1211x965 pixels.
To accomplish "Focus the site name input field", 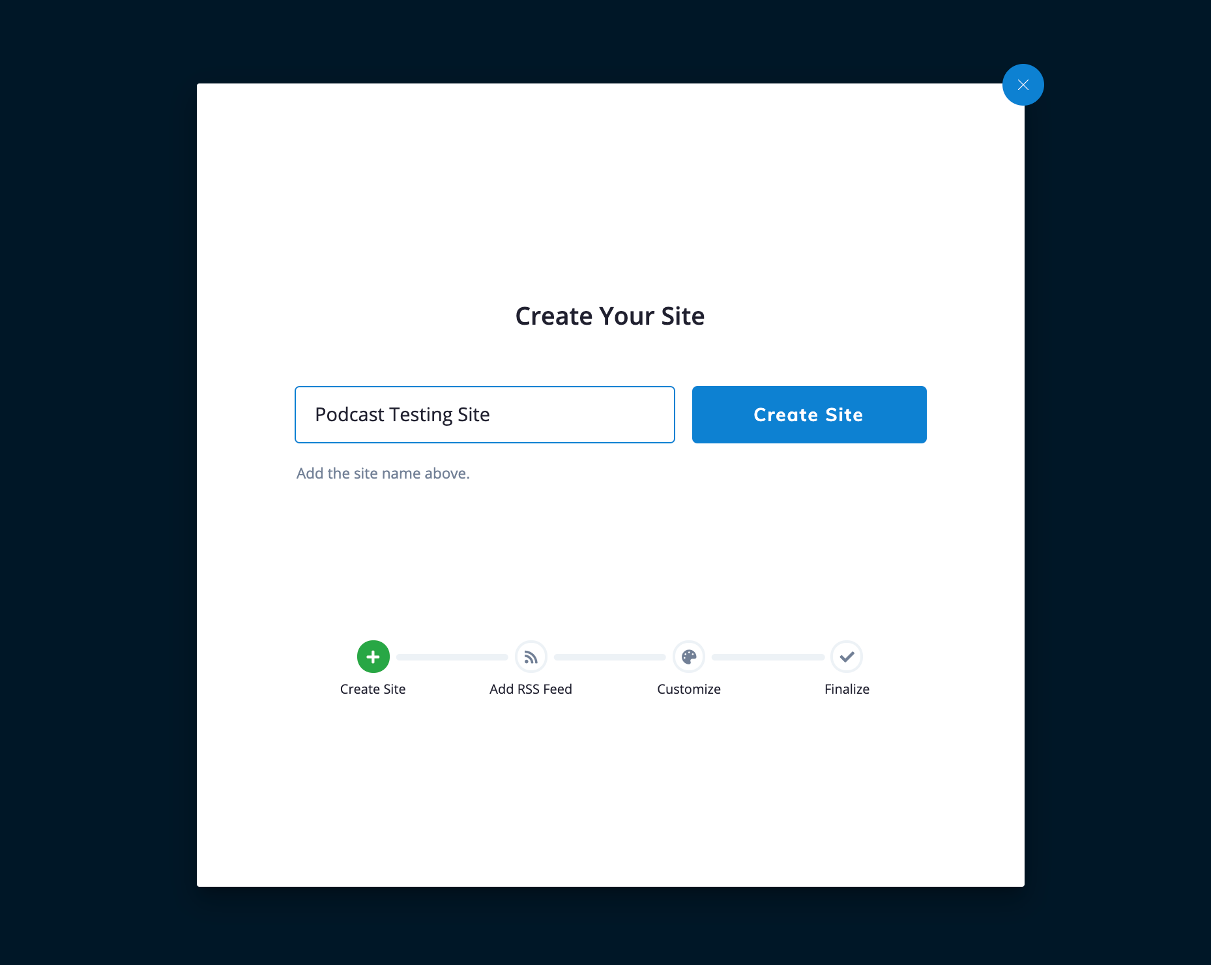I will pyautogui.click(x=484, y=415).
